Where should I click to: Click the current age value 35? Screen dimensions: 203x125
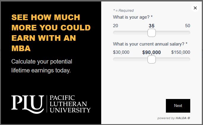click(152, 26)
